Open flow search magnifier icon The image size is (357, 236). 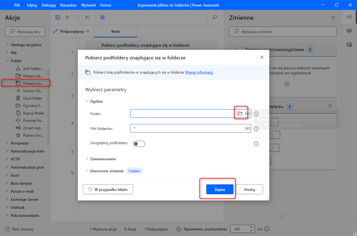click(x=215, y=17)
